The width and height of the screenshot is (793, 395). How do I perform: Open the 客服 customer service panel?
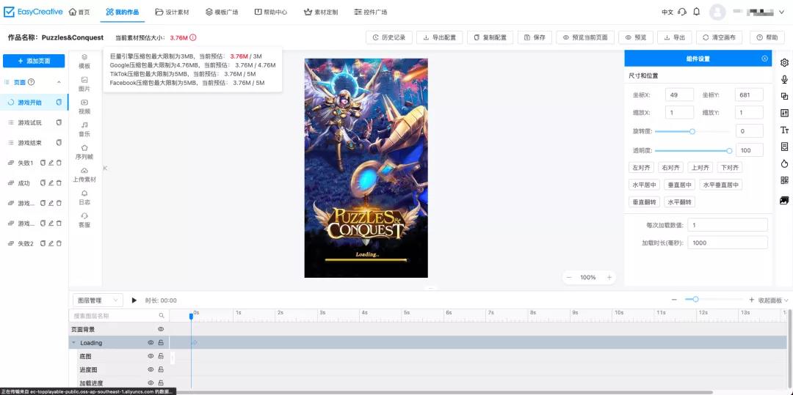84,220
